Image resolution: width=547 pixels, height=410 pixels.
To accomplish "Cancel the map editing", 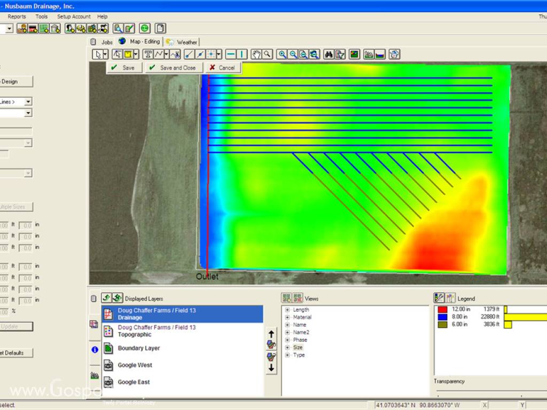I will coord(223,68).
